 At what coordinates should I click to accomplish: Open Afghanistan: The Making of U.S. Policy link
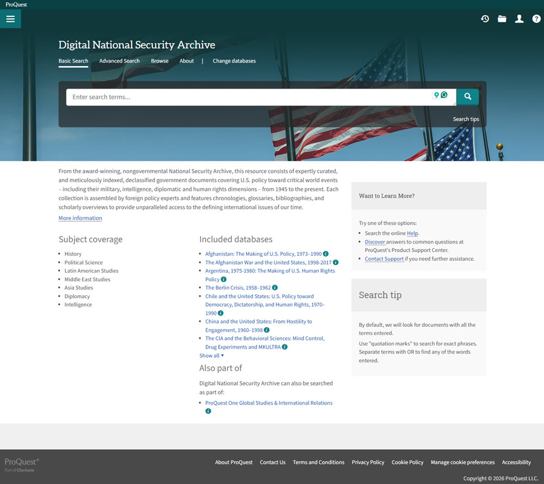point(263,254)
